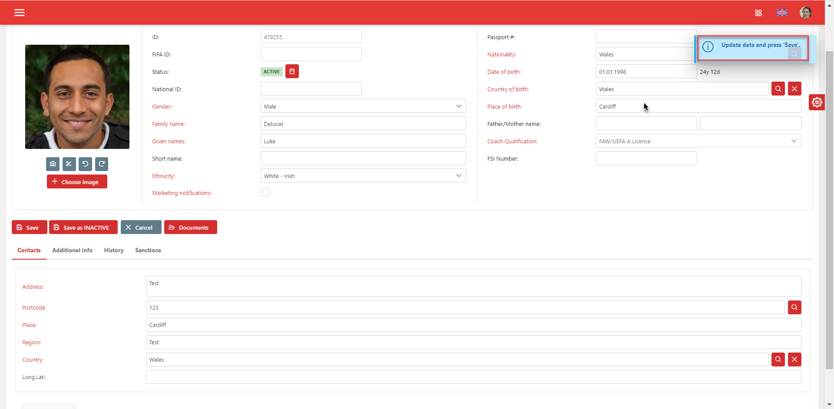Click the Documents button
This screenshot has width=834, height=409.
tap(190, 228)
